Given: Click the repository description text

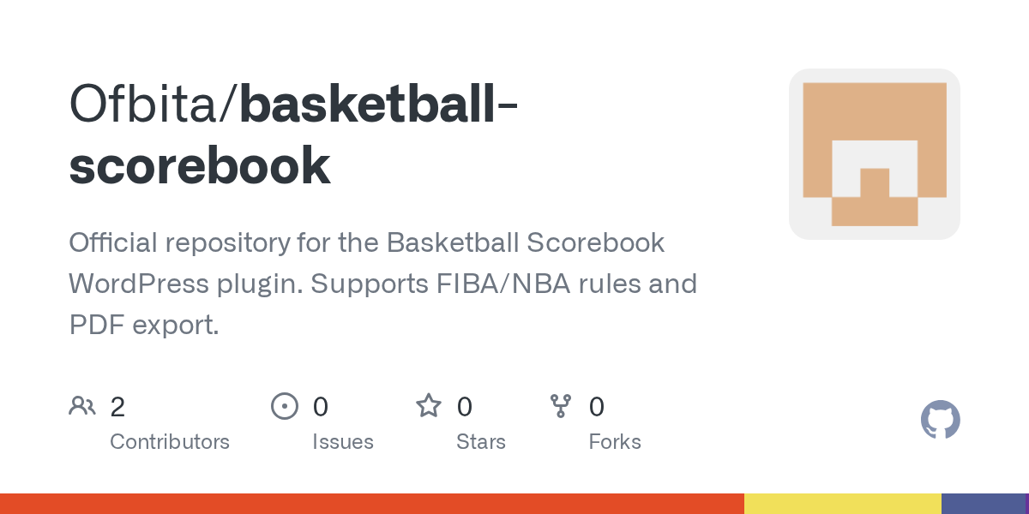Looking at the screenshot, I should (x=383, y=283).
